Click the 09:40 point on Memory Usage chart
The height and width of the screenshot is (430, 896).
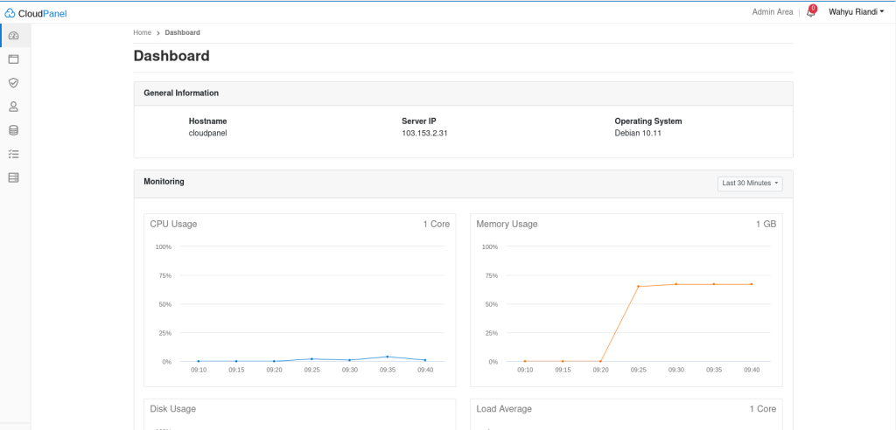pos(751,284)
